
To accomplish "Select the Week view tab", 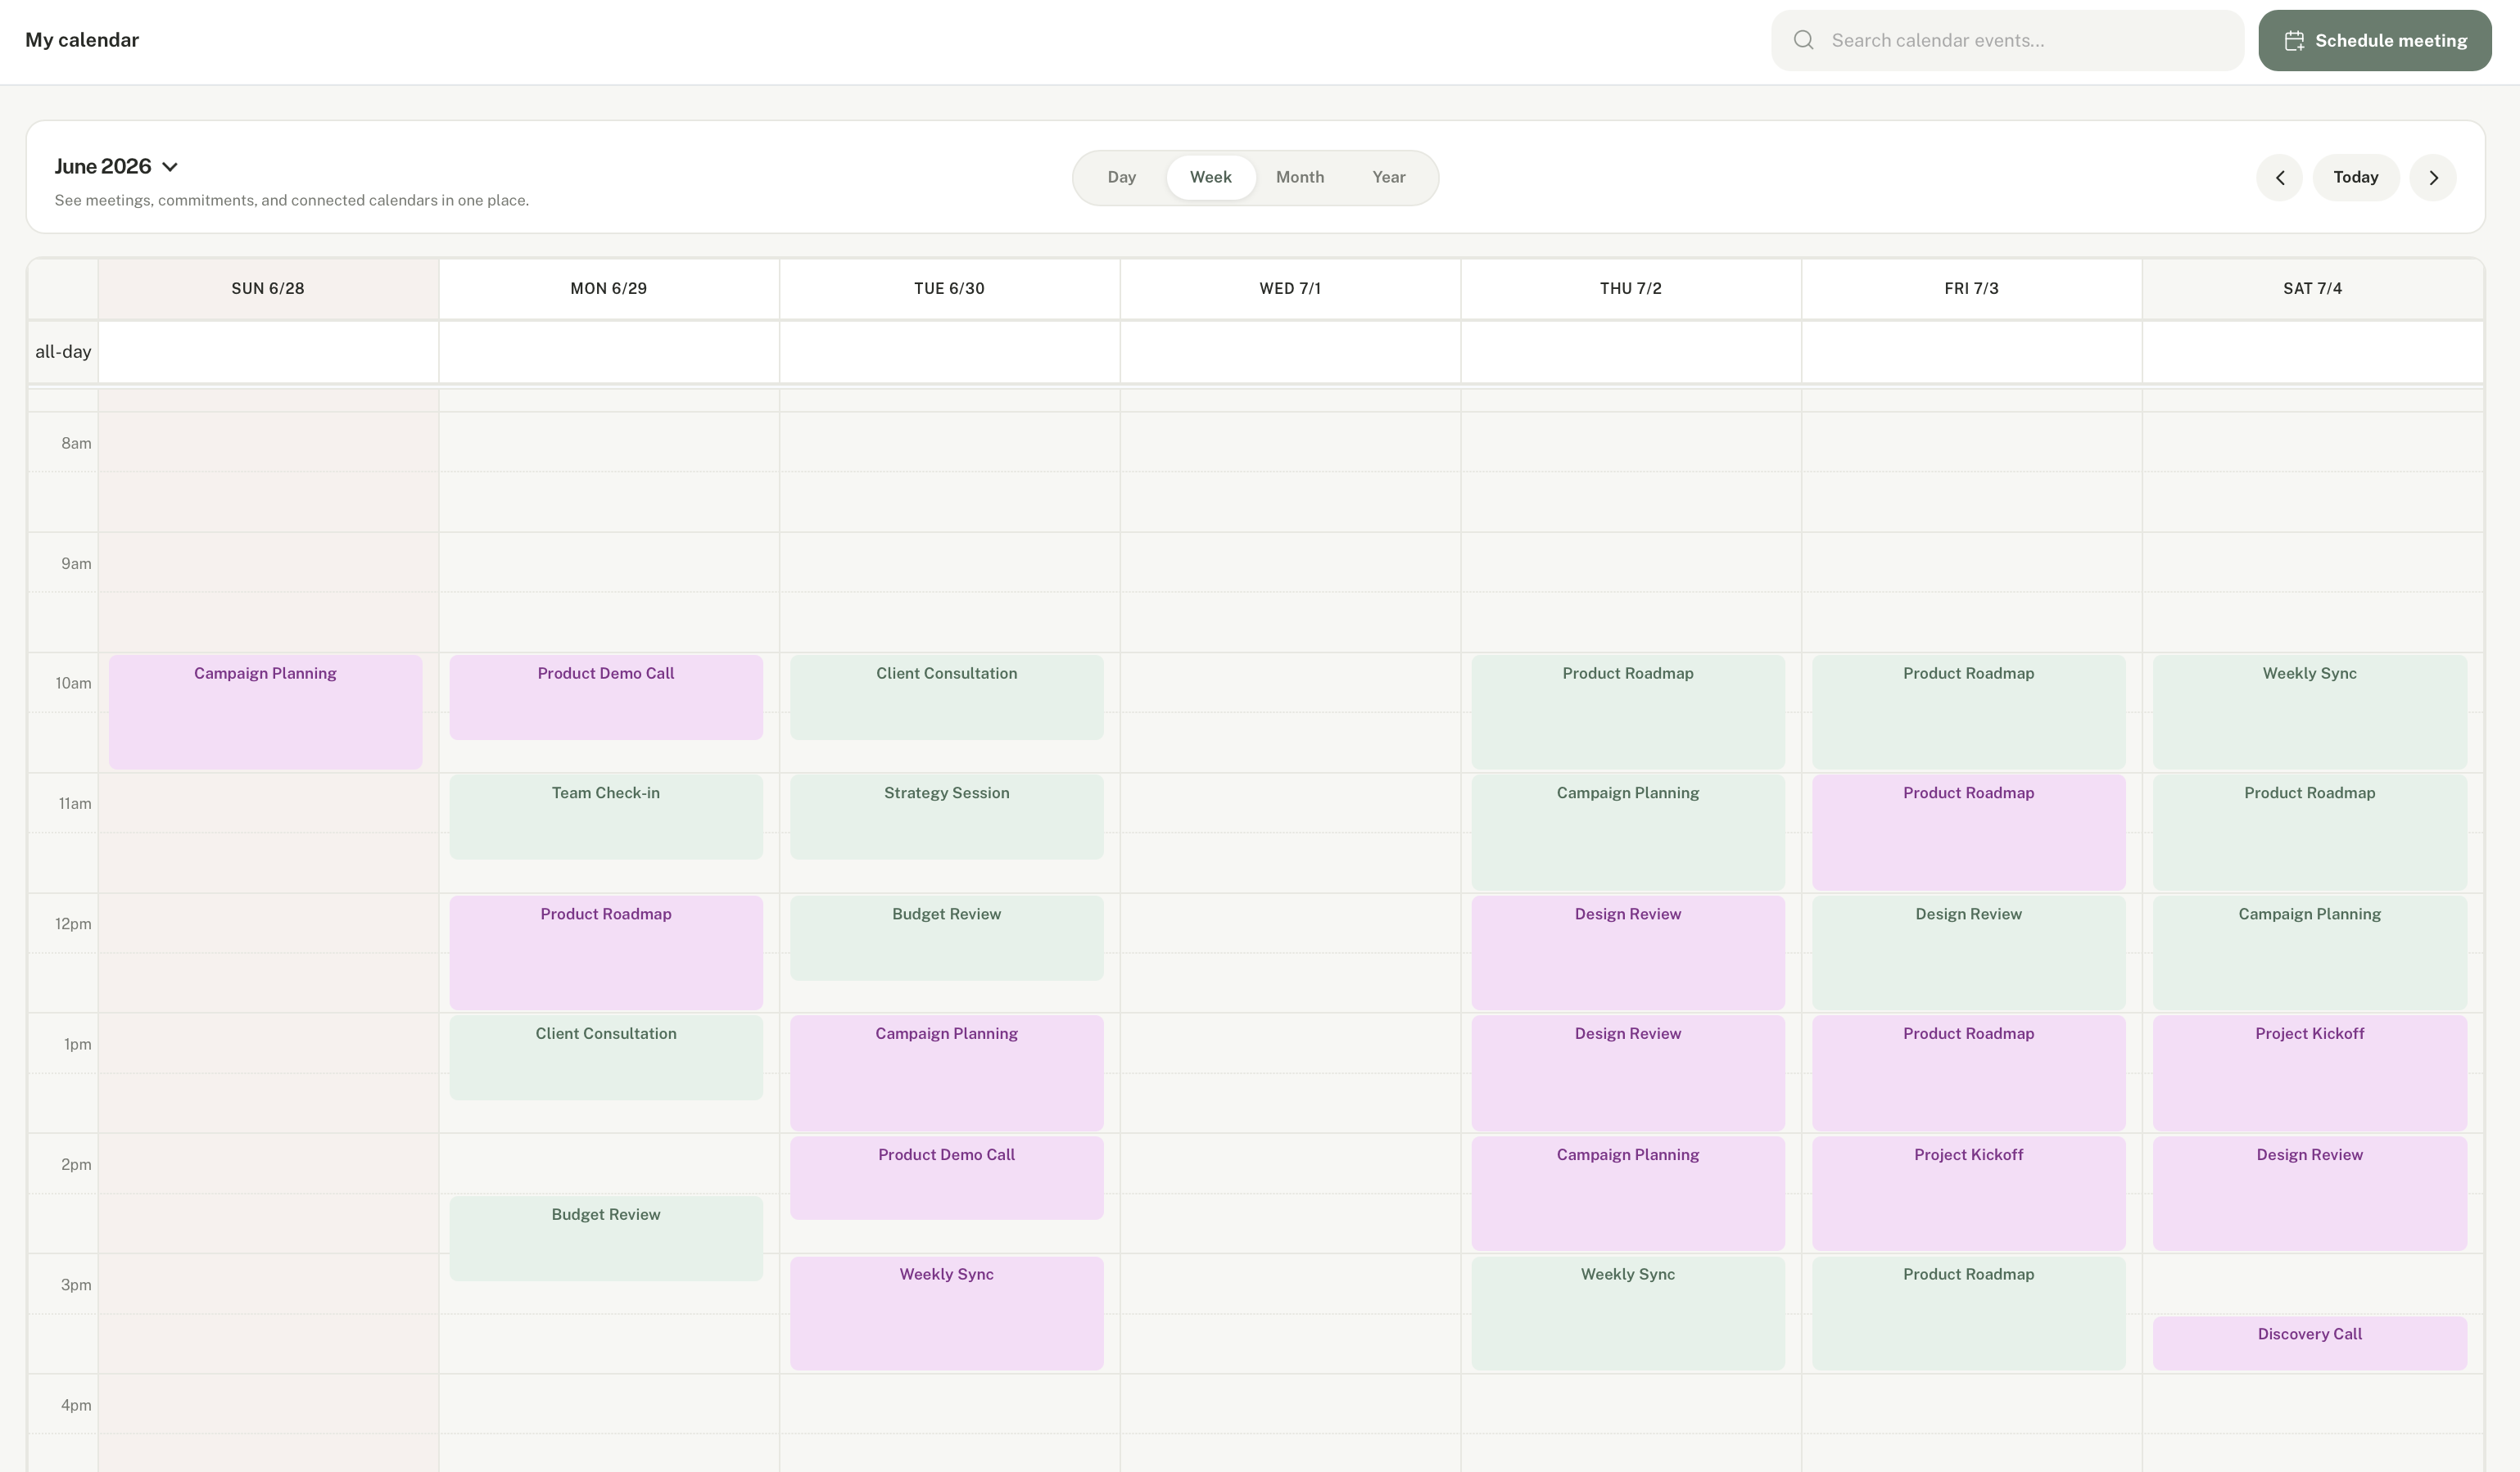I will [x=1210, y=178].
